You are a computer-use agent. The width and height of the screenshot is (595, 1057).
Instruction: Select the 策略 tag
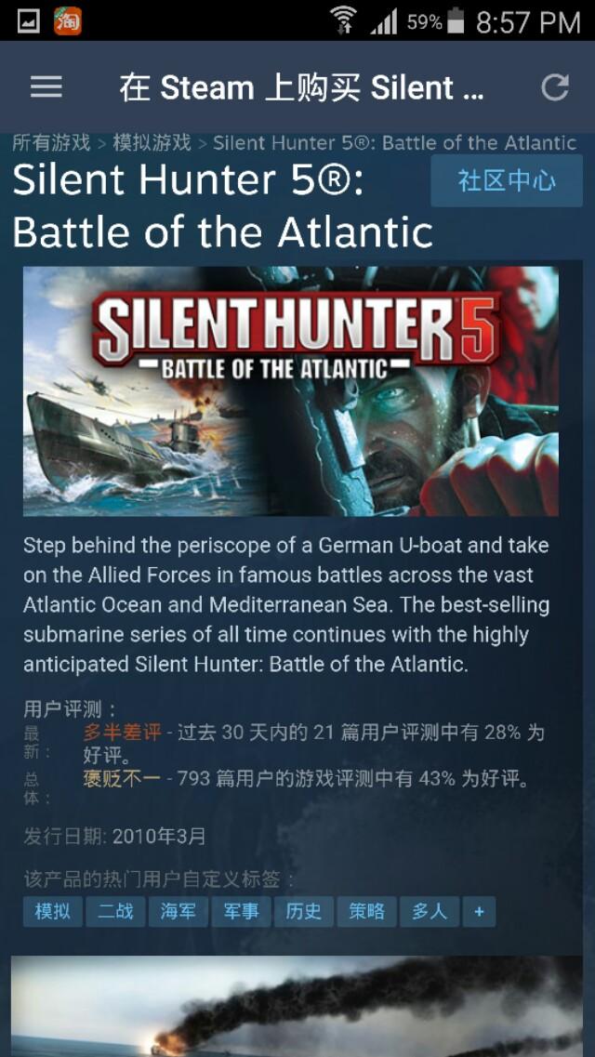(x=366, y=911)
